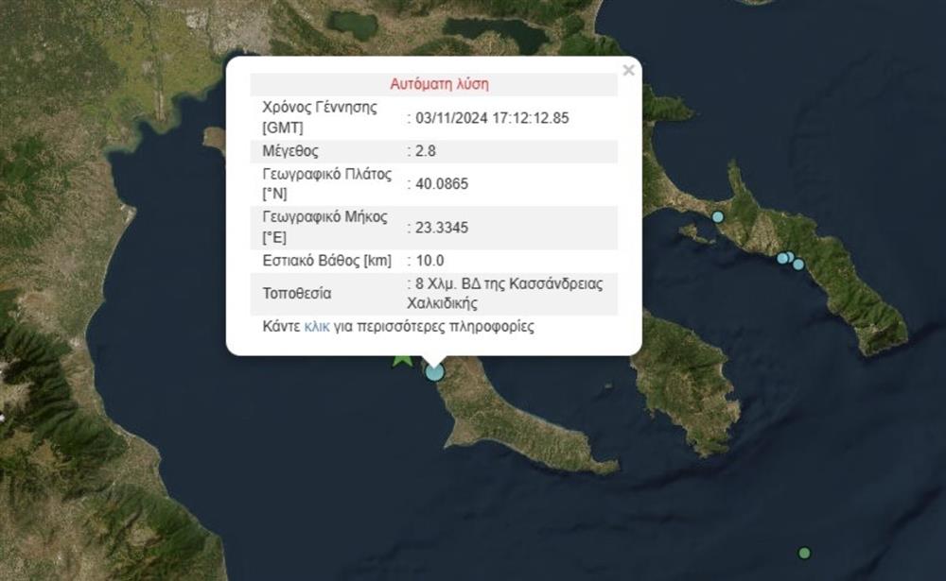The image size is (946, 581).
Task: Click the 'Εστιακό Βάθος [km]' label
Action: (324, 260)
